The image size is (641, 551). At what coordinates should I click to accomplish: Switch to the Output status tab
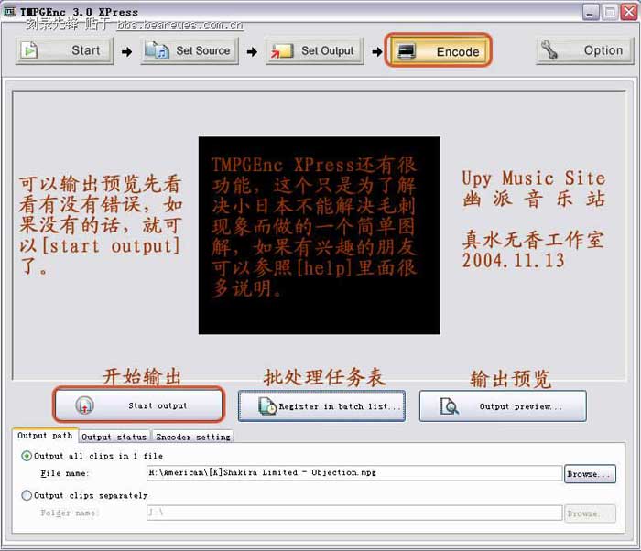(x=114, y=437)
